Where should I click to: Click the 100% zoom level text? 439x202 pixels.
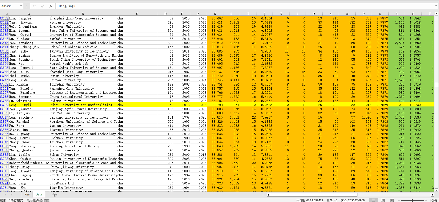click(434, 200)
